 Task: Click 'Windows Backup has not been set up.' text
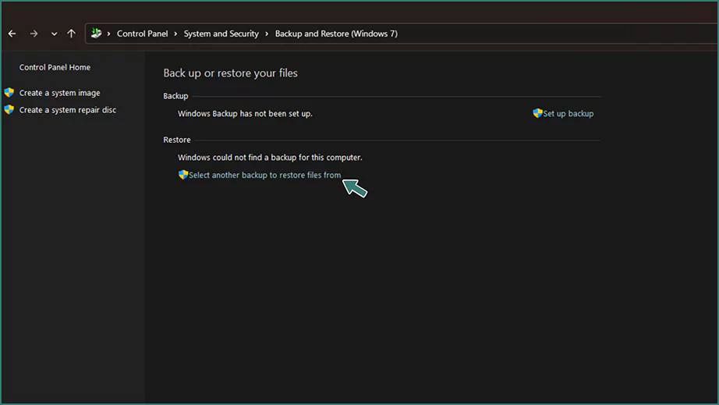coord(245,114)
